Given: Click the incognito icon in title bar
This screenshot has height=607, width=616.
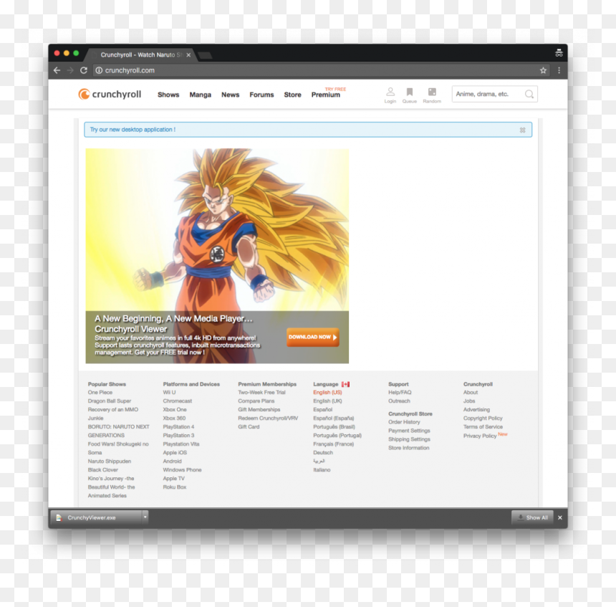Looking at the screenshot, I should 559,53.
